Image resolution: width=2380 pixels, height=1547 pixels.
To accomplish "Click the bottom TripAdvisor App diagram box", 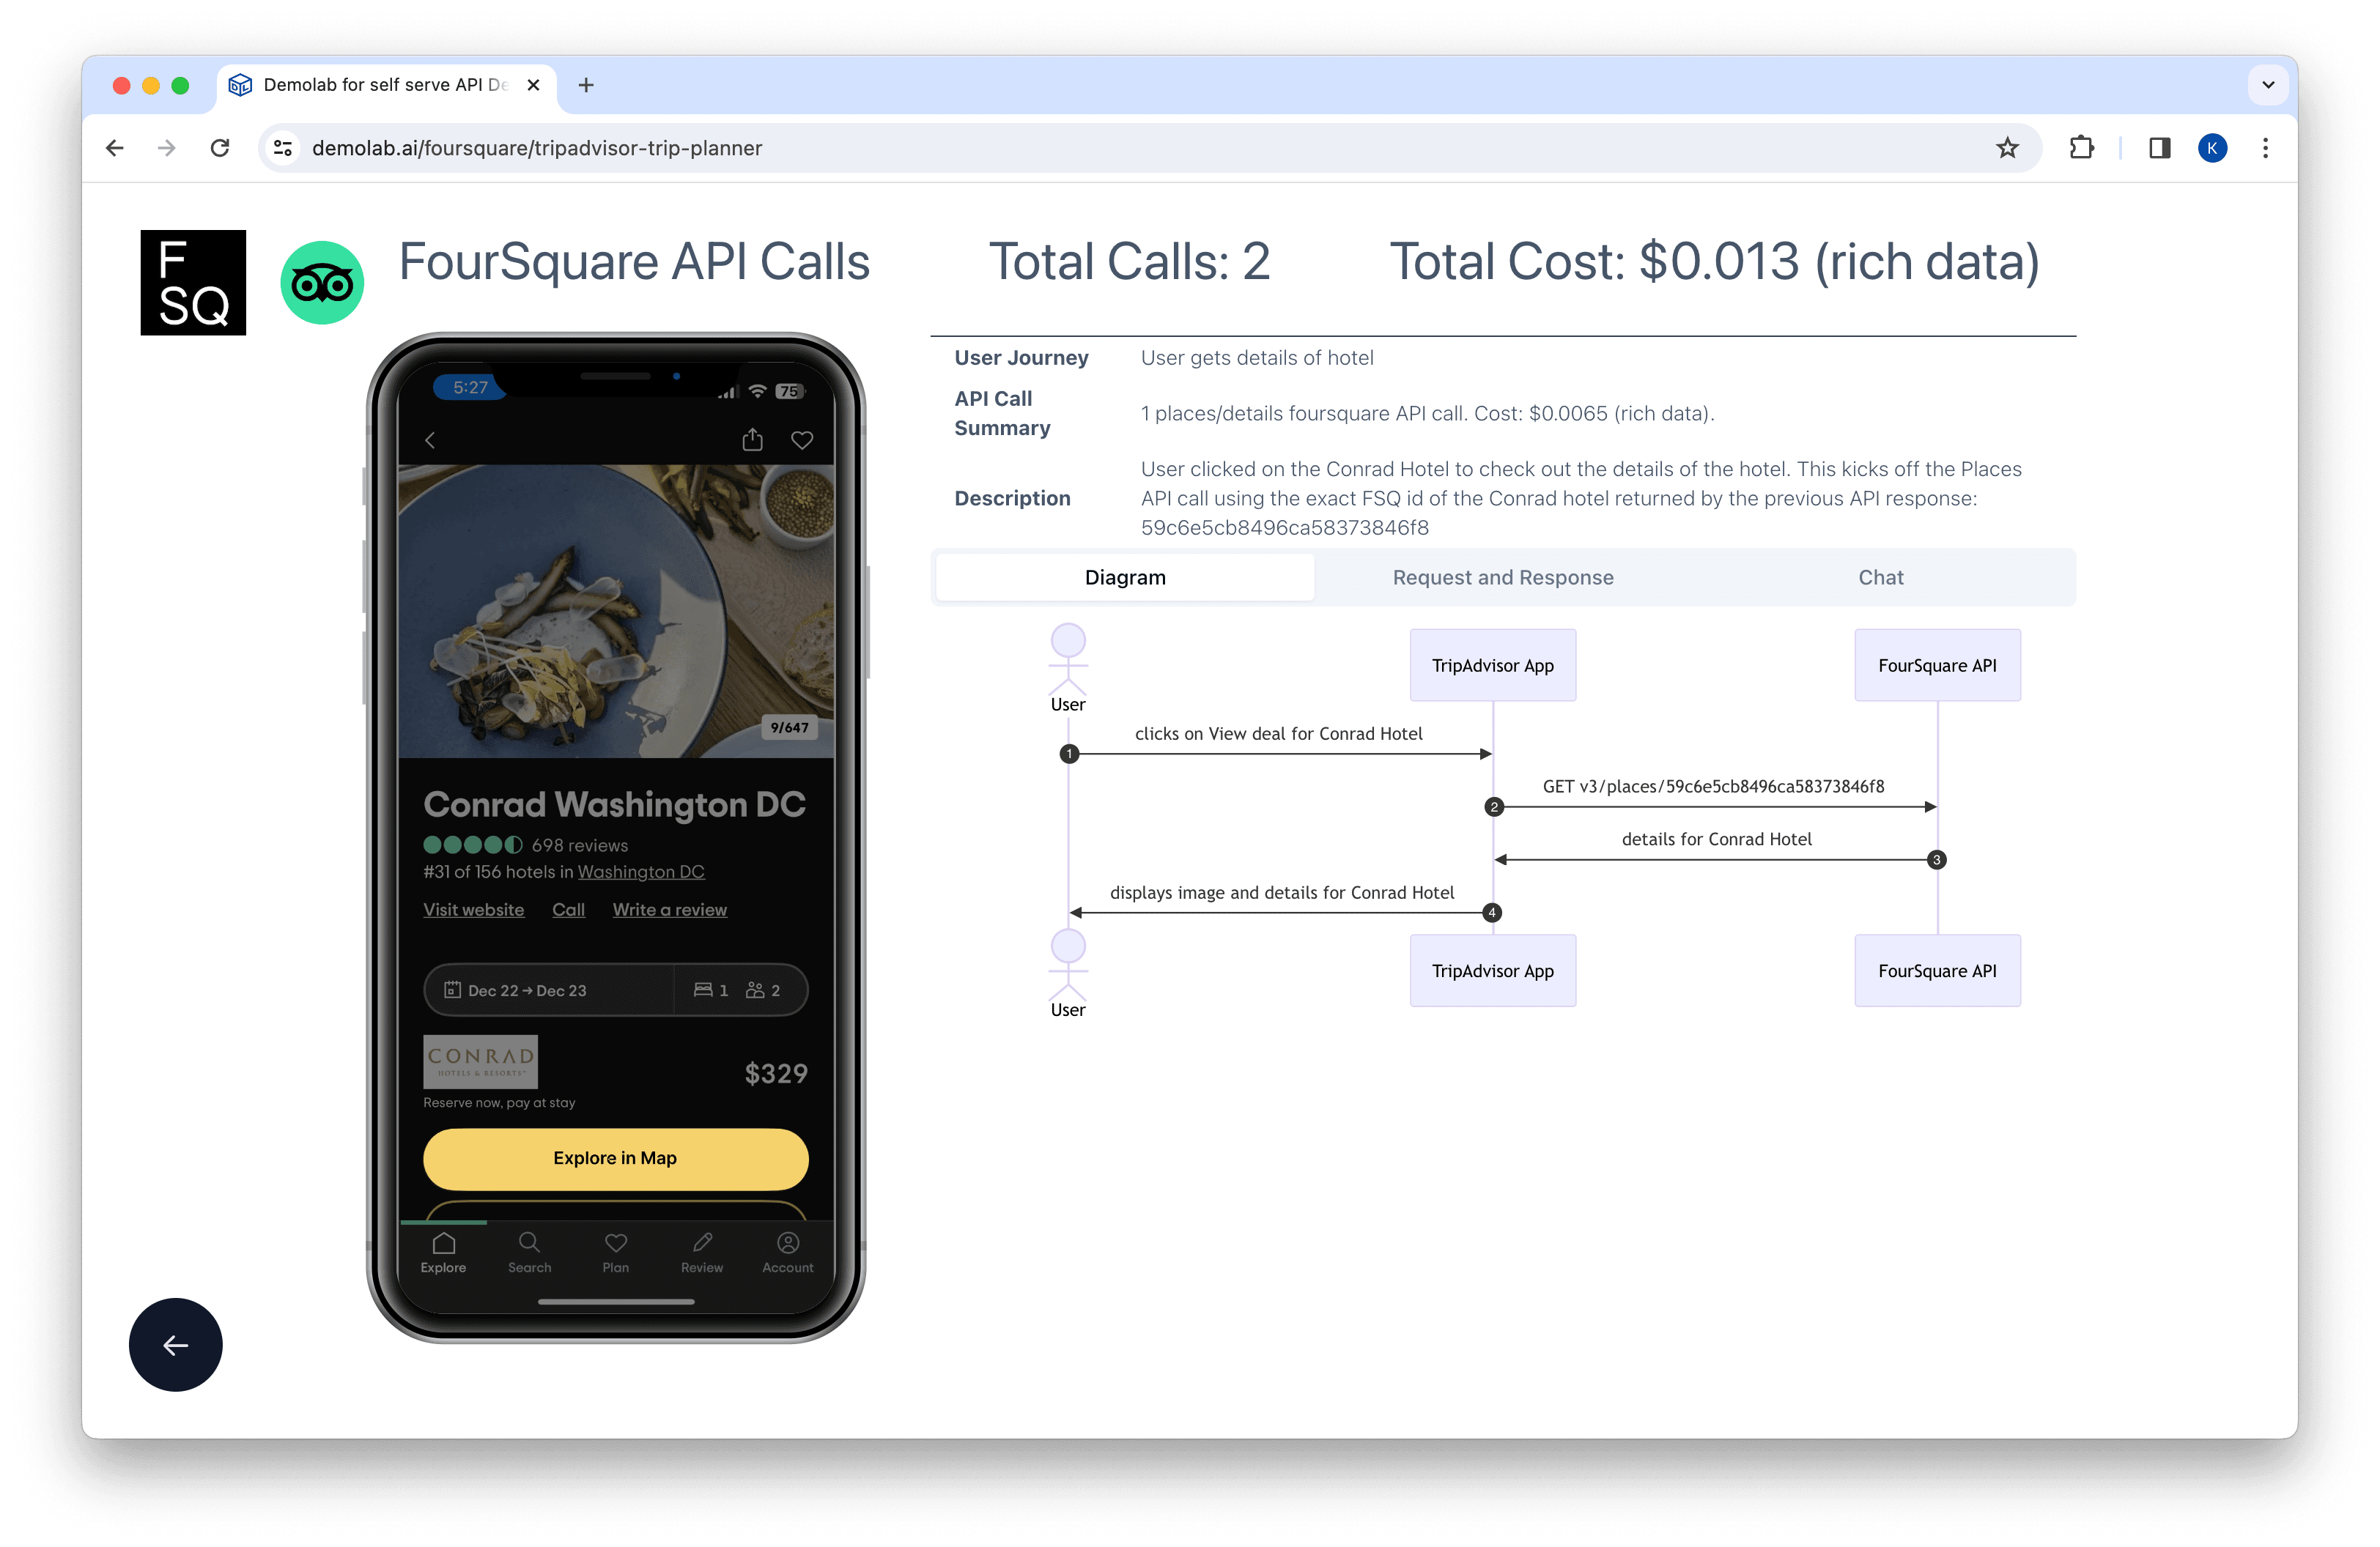I will 1492,971.
